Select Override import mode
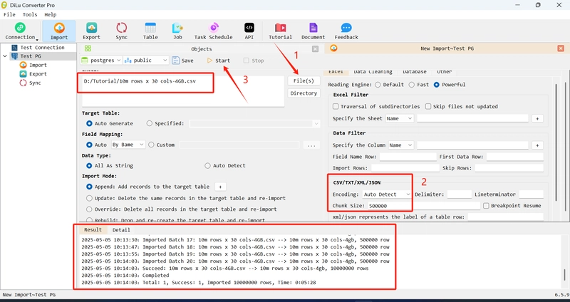Viewport: 570px width, 302px height. pyautogui.click(x=182, y=209)
